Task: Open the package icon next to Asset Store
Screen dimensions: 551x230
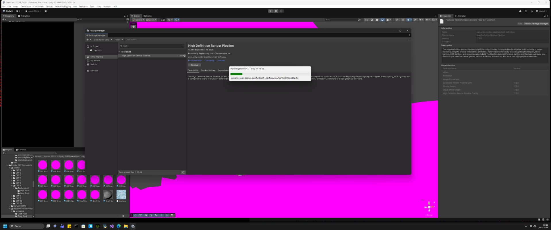Action: pyautogui.click(x=46, y=11)
